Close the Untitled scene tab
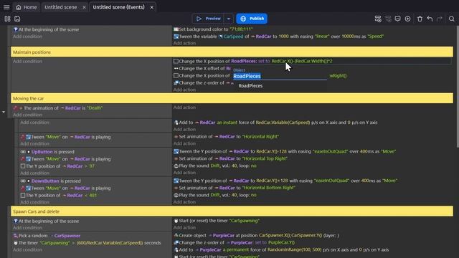The width and height of the screenshot is (459, 258). [x=84, y=7]
